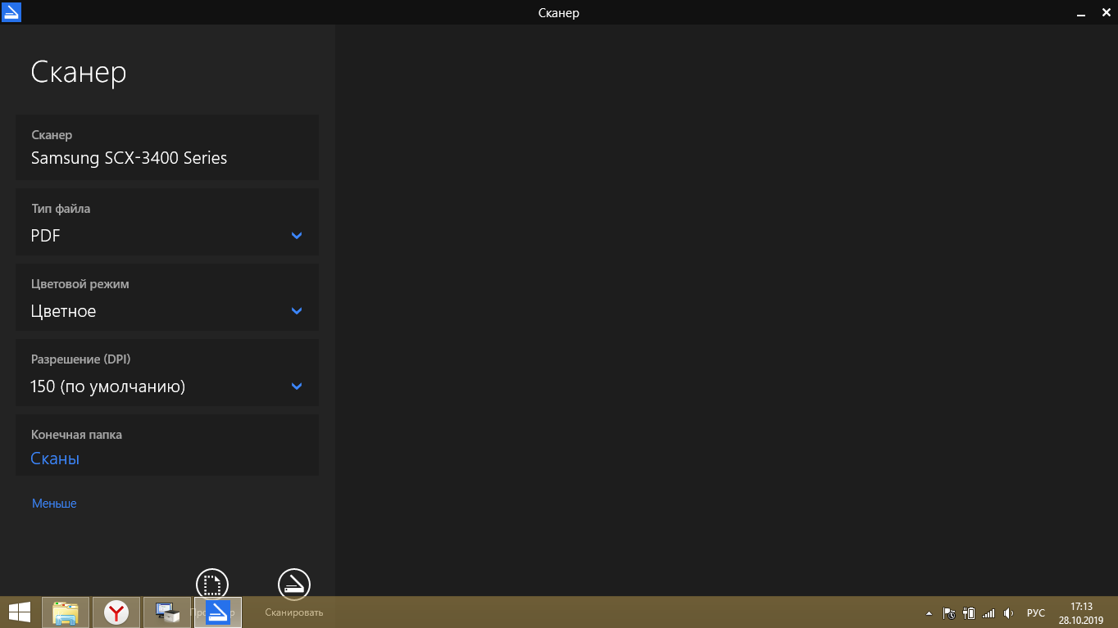
Task: Click the Scanner app icon in title bar
Action: pyautogui.click(x=11, y=11)
